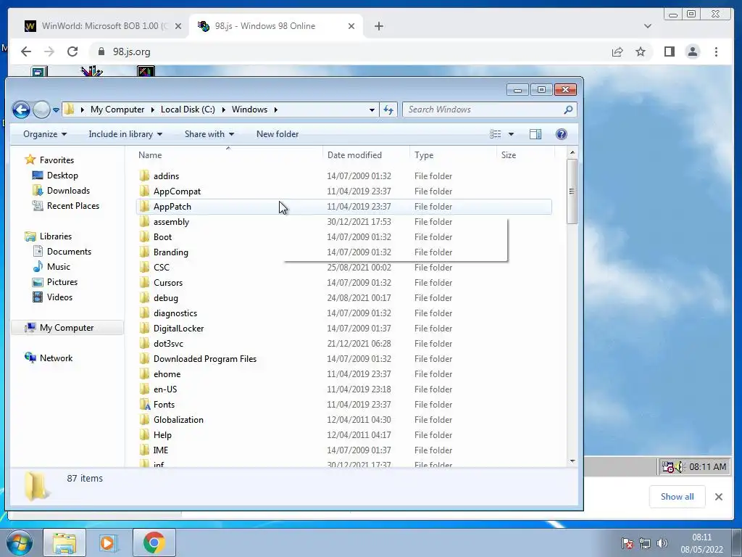Viewport: 742px width, 557px height.
Task: Select the Globalization folder
Action: coord(178,420)
